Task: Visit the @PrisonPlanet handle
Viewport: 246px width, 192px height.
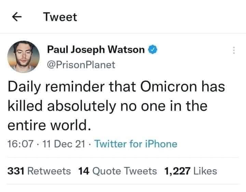Action: point(81,65)
